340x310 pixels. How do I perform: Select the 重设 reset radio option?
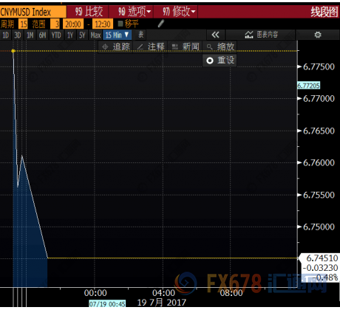(220, 61)
